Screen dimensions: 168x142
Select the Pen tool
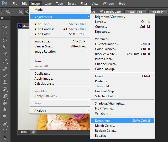(5, 124)
